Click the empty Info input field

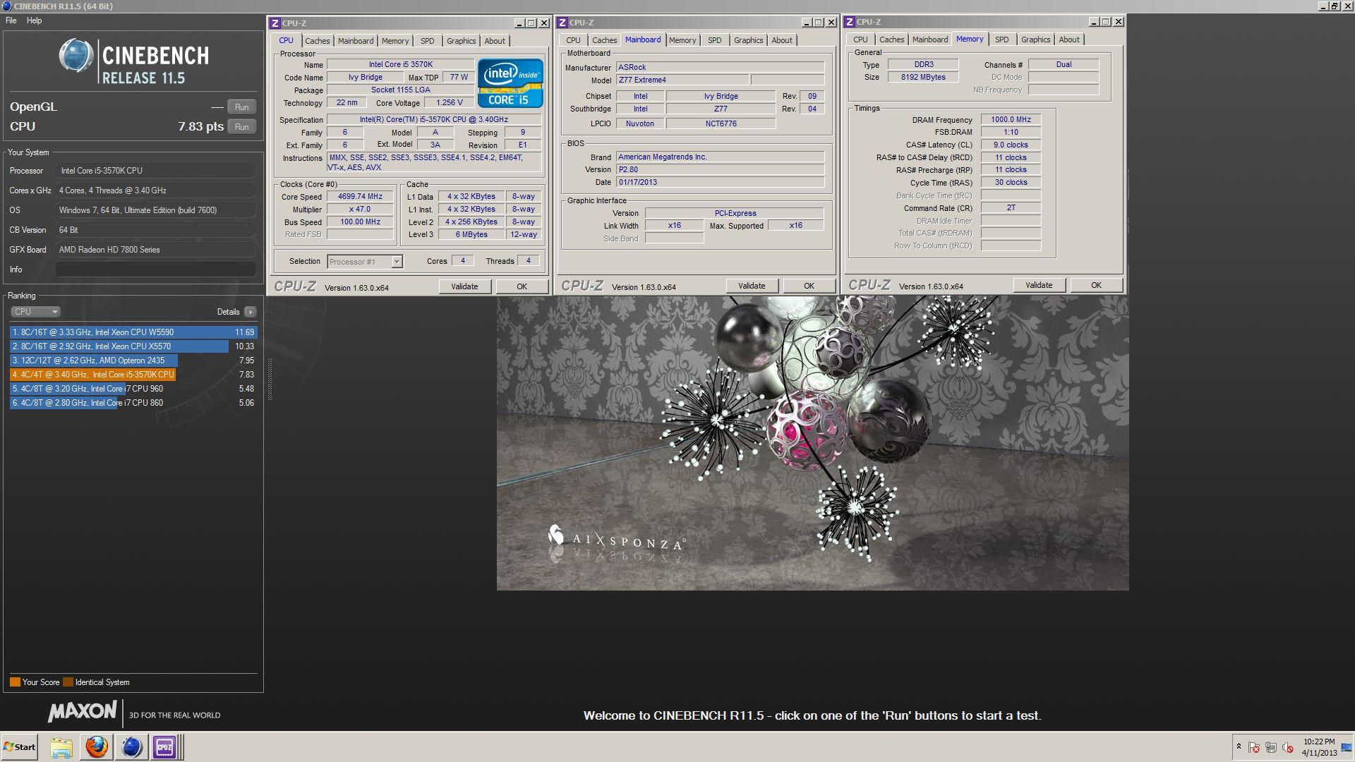pyautogui.click(x=155, y=270)
